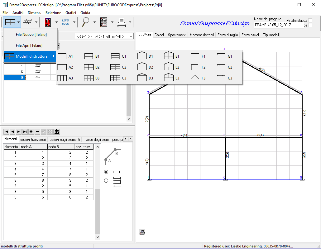Switch to the Spostamenti tab
This screenshot has width=321, height=249.
click(x=177, y=35)
